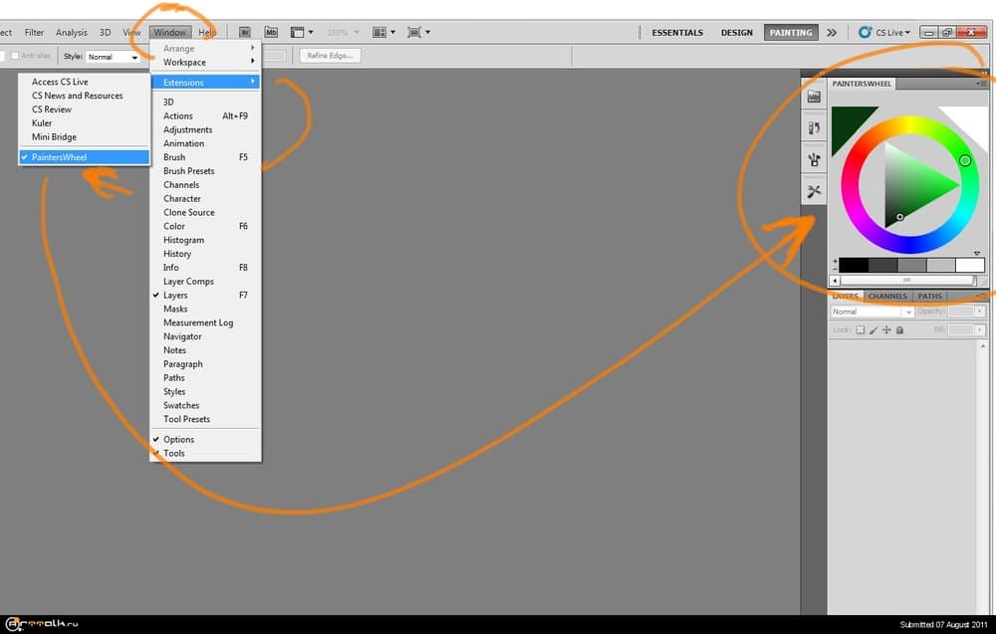
Task: Toggle the Anti-alias checkbox
Action: [x=15, y=56]
